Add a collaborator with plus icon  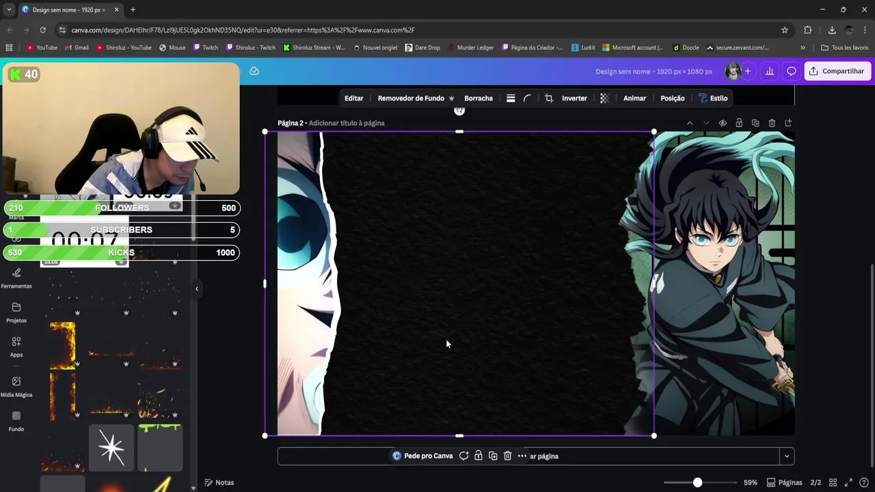tap(748, 71)
